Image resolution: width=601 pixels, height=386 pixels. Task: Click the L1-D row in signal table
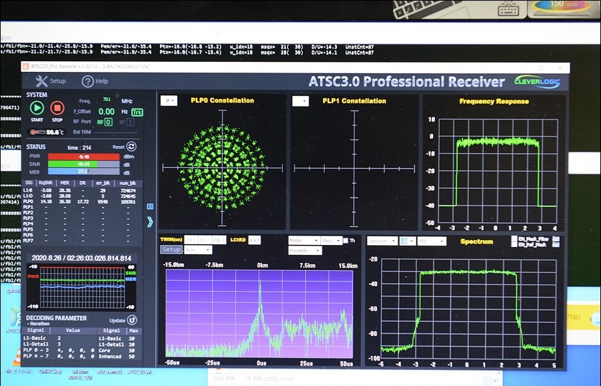81,196
